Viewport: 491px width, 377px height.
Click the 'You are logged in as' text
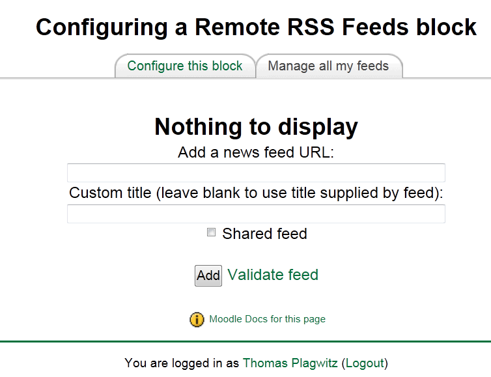click(182, 363)
